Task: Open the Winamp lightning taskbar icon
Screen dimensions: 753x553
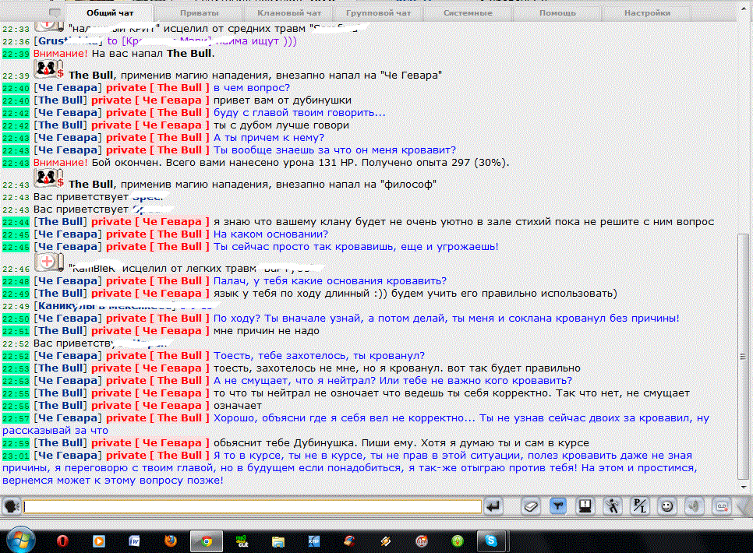Action: [386, 541]
